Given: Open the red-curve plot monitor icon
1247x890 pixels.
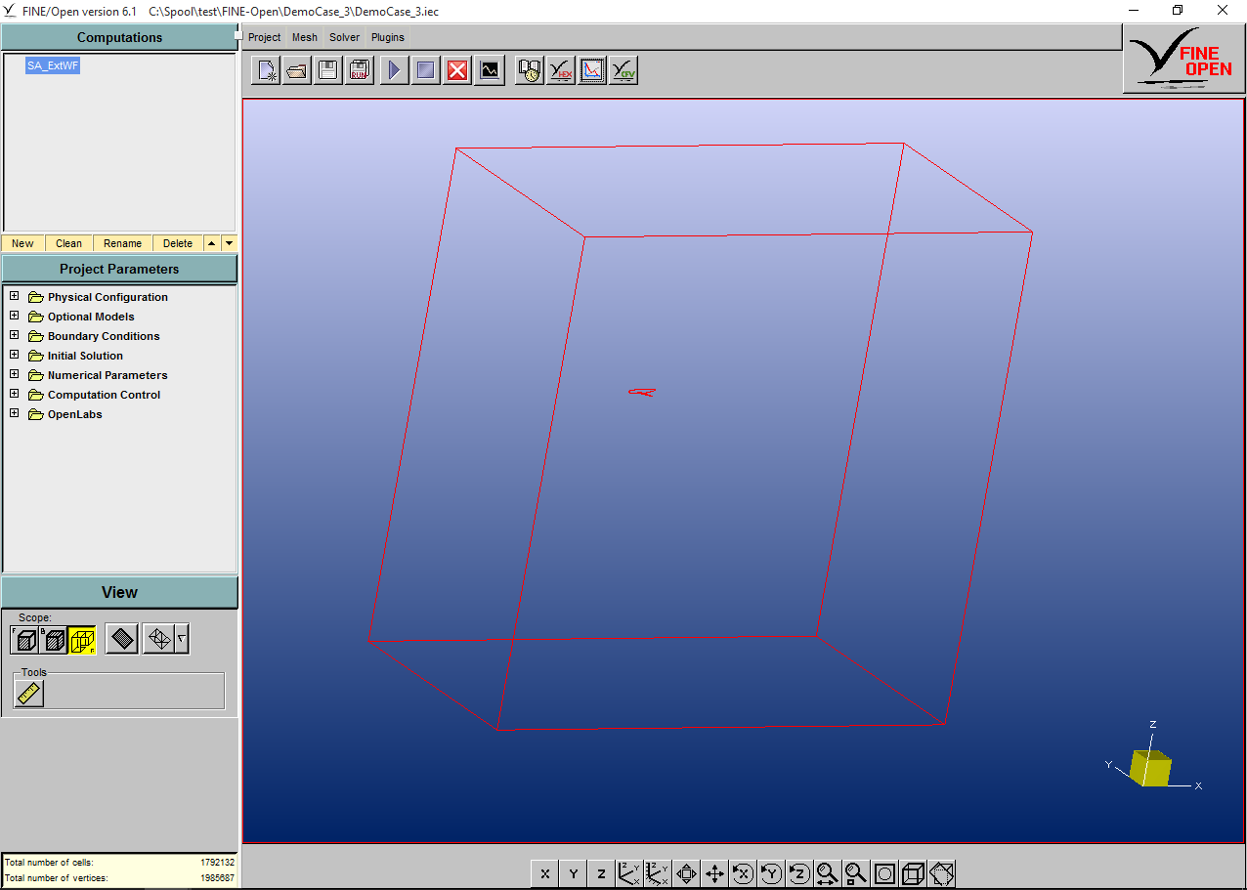Looking at the screenshot, I should (x=592, y=70).
